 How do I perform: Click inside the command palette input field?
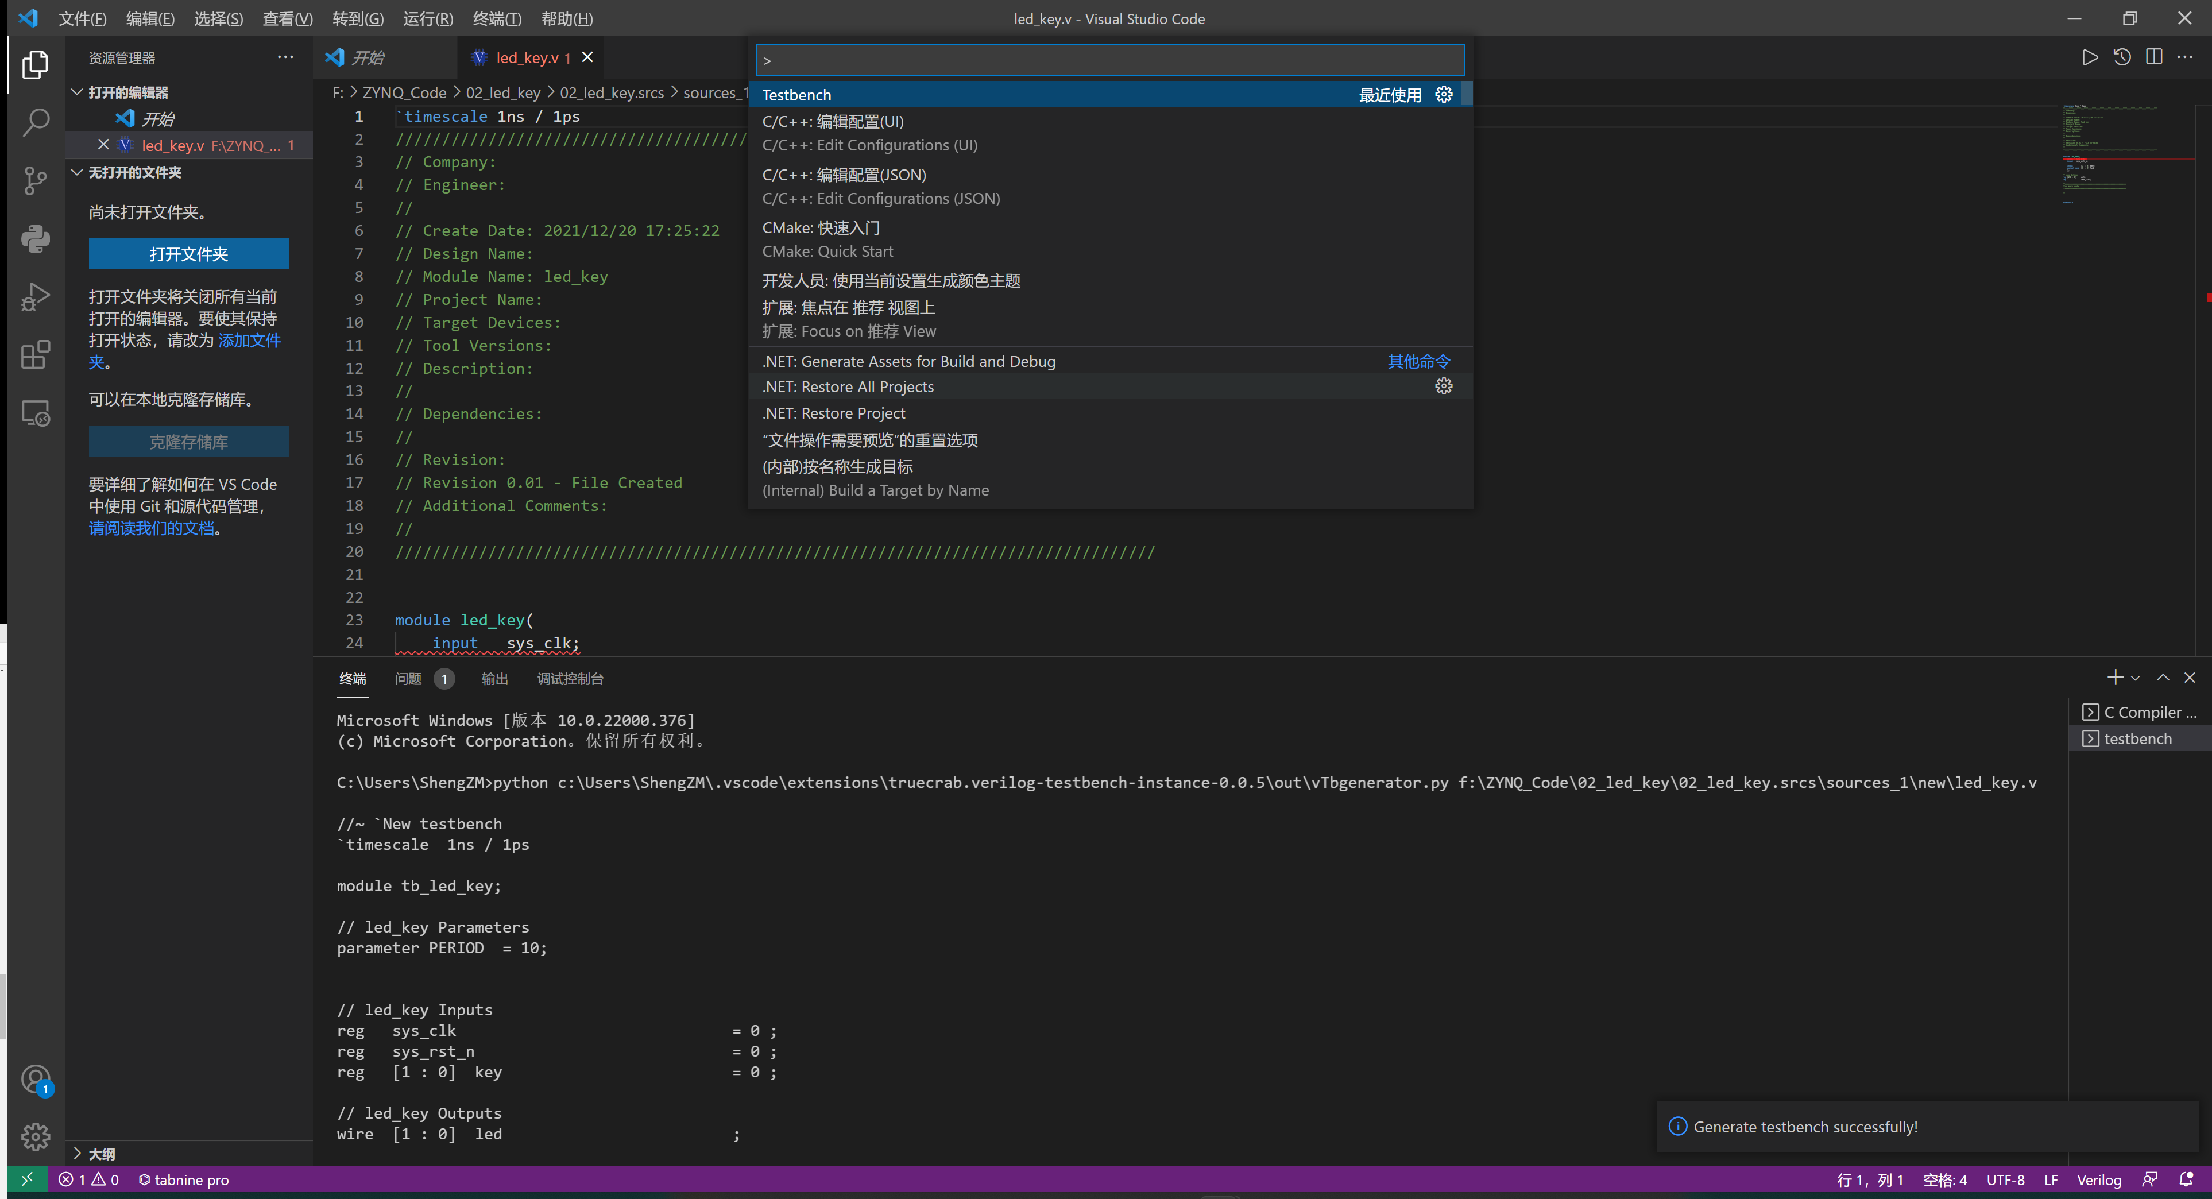1108,59
